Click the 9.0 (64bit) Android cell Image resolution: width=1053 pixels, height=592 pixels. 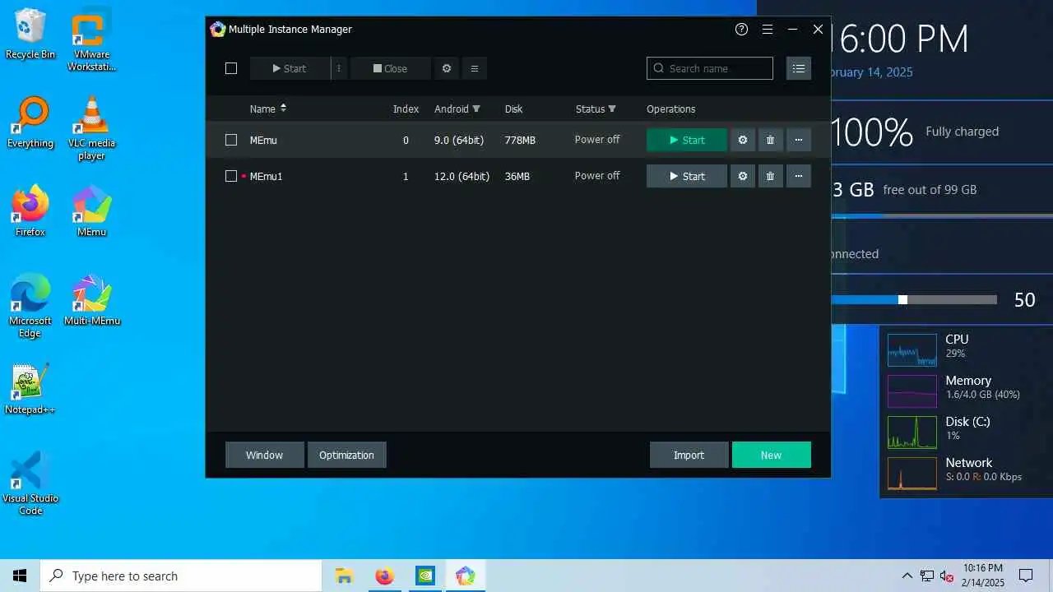(459, 140)
